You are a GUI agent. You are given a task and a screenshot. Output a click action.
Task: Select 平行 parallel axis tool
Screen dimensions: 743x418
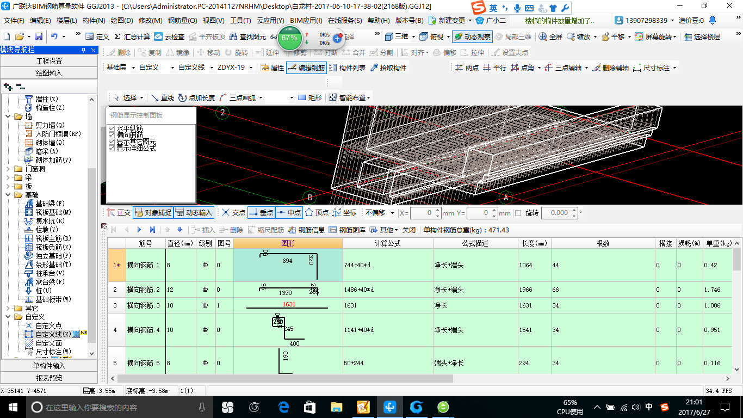tap(494, 68)
